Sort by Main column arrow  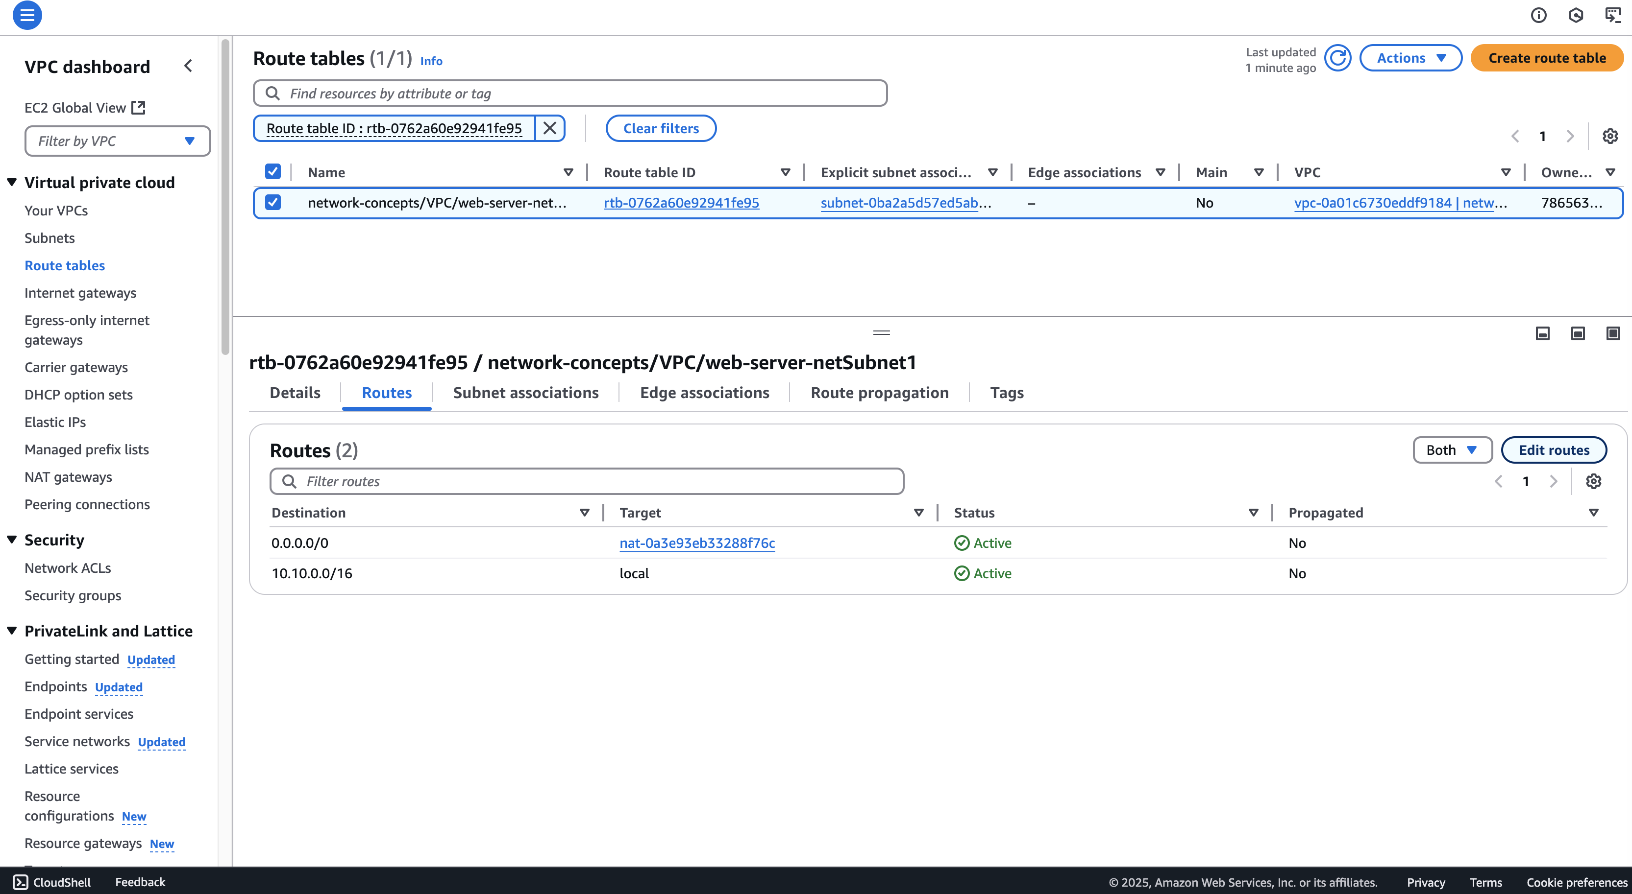[1259, 173]
